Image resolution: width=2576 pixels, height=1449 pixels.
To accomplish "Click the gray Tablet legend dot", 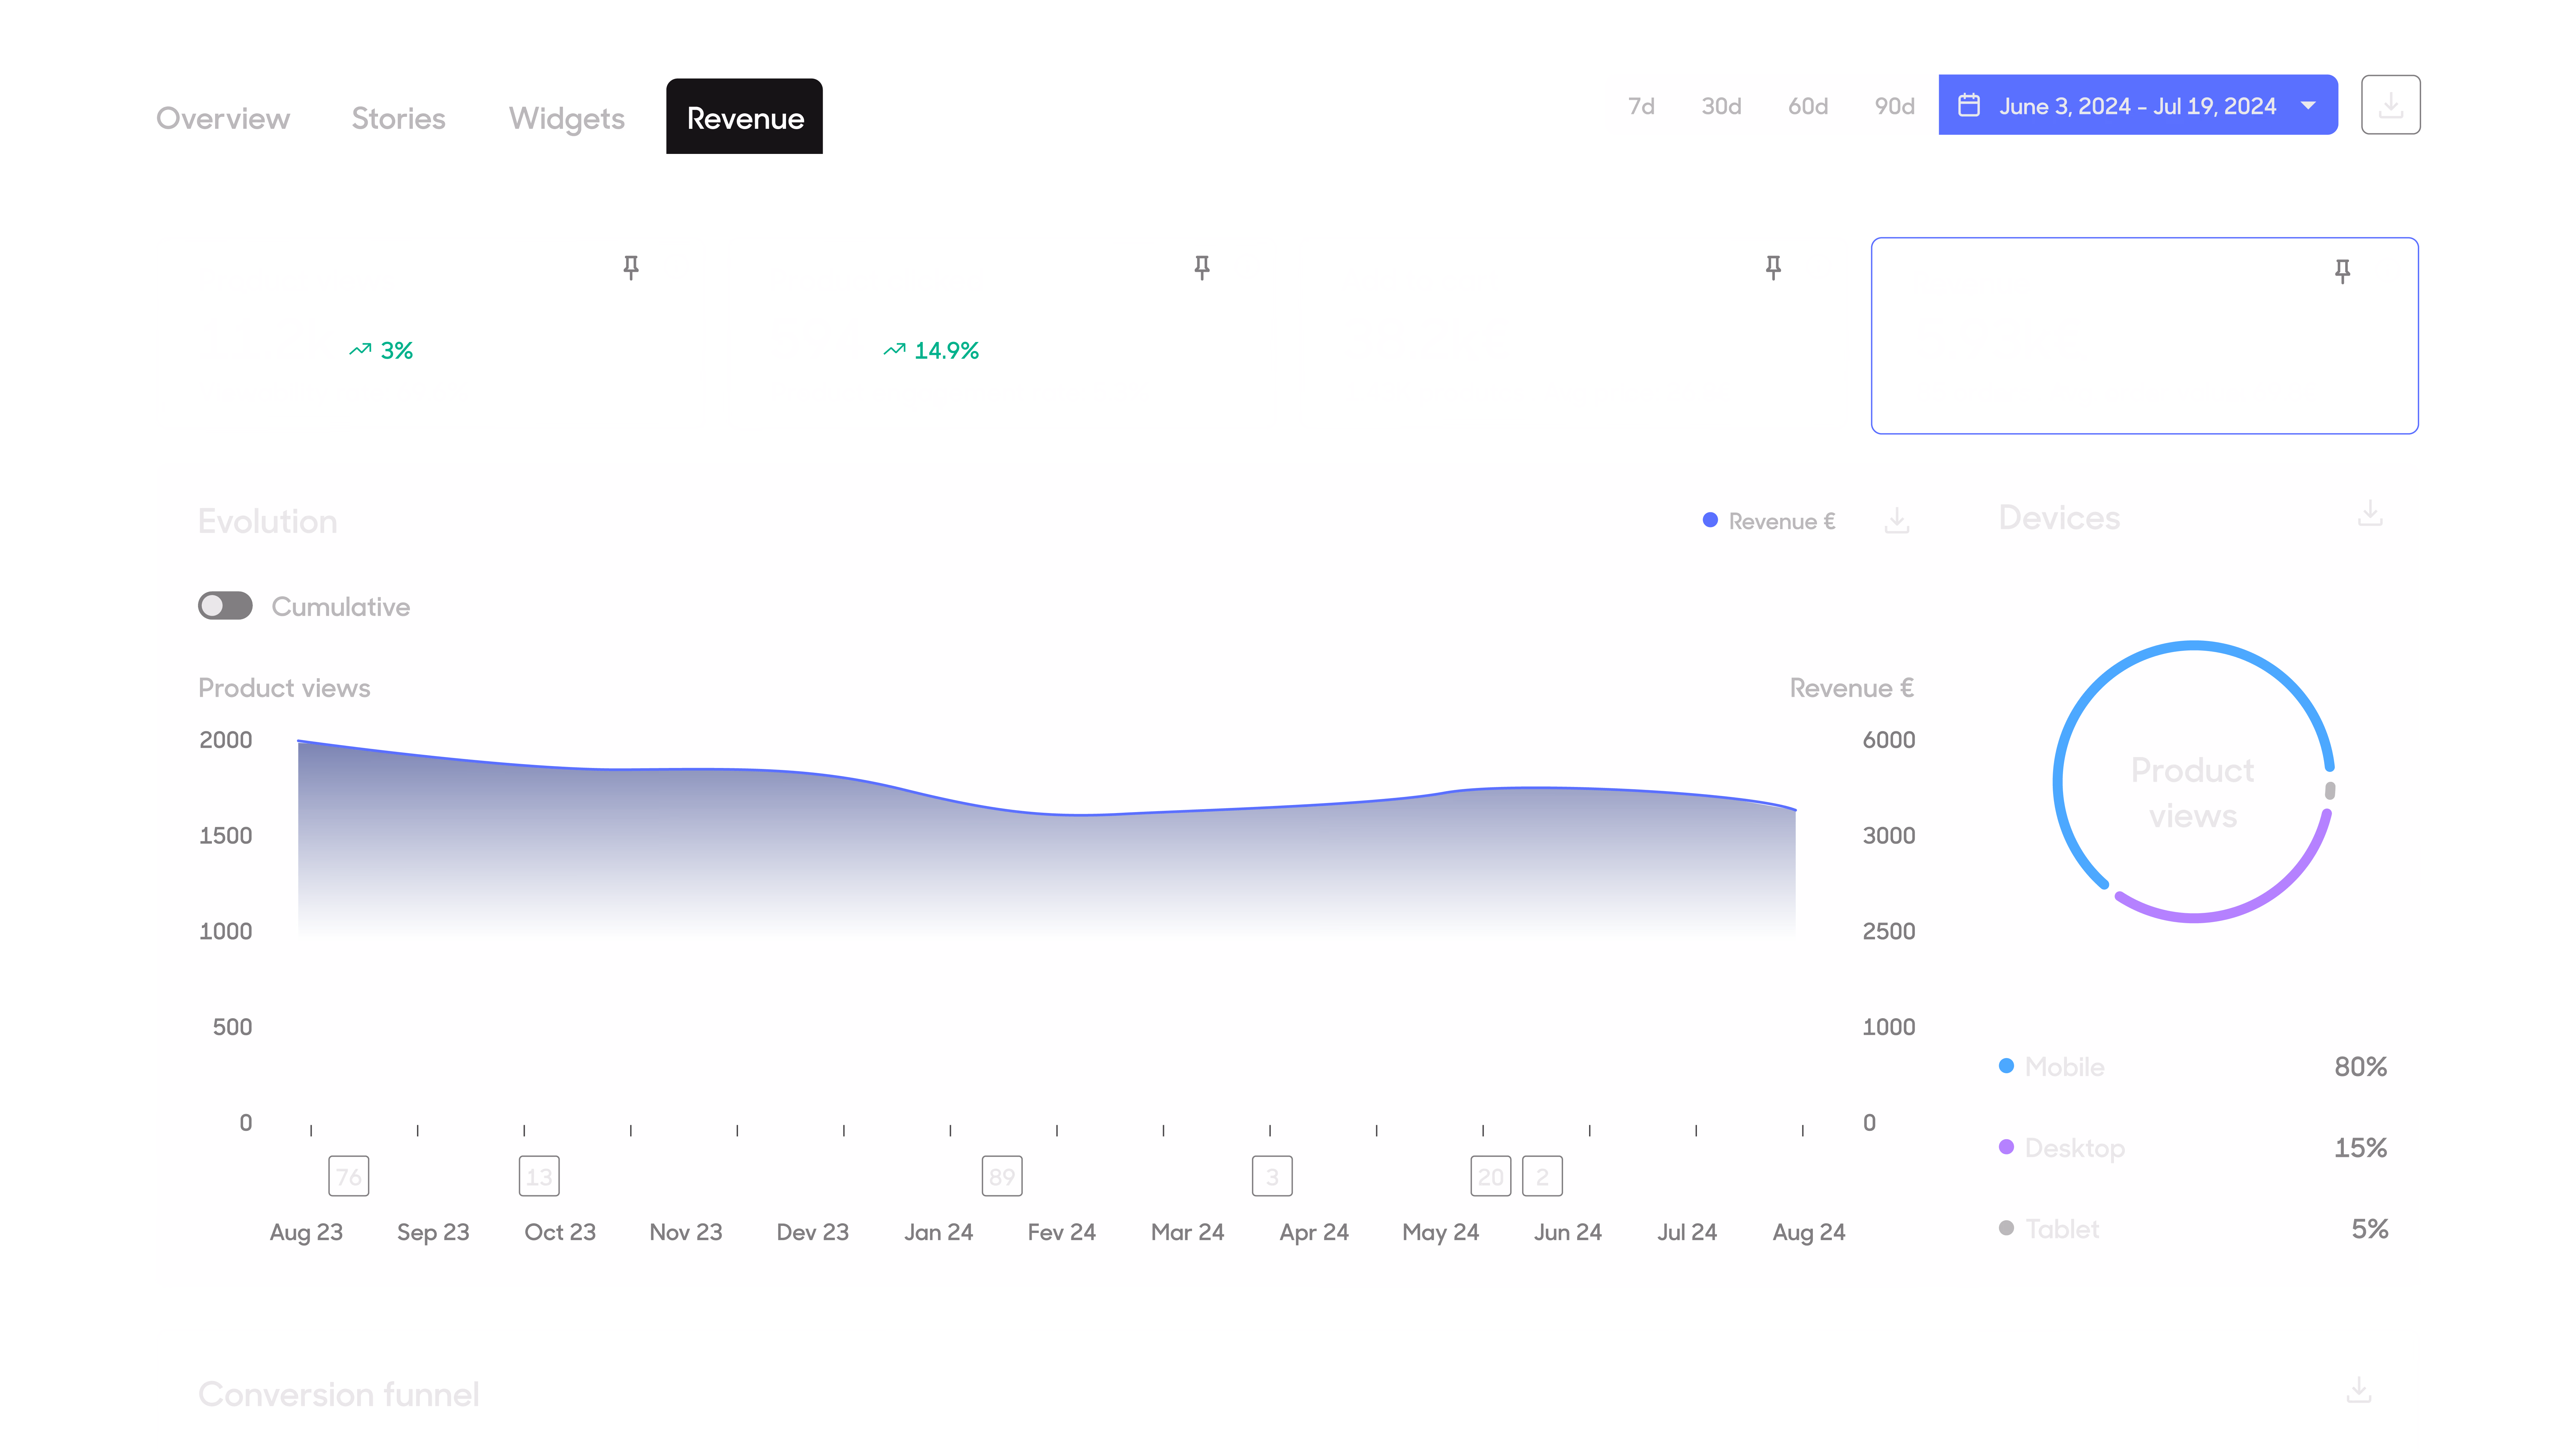I will click(x=2006, y=1228).
